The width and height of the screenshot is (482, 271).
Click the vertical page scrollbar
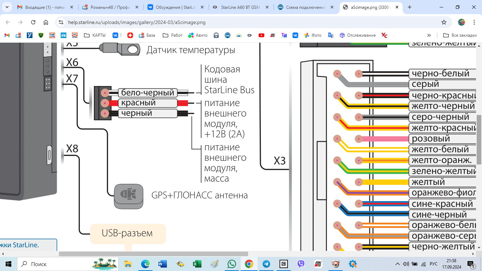(479, 139)
